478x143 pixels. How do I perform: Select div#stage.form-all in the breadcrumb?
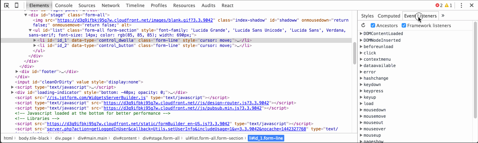[161, 138]
